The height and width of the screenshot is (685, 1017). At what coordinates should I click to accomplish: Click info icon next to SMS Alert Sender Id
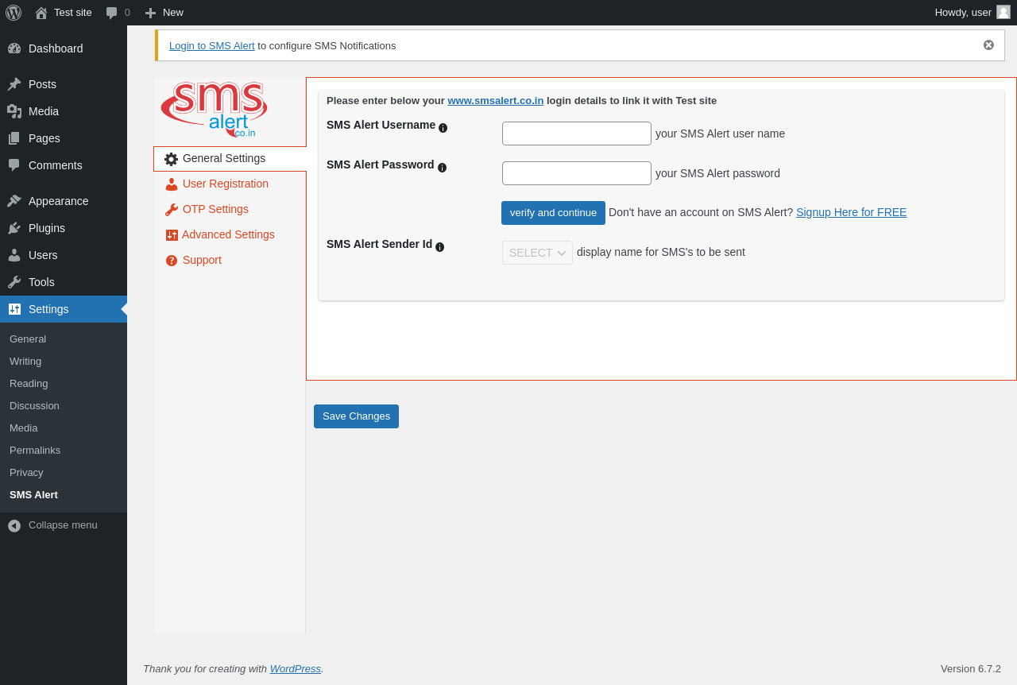[x=440, y=247]
